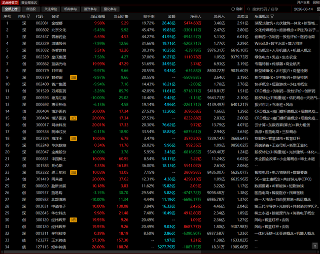Select stock code 300937 row
The height and width of the screenshot is (254, 320).
[x=160, y=193]
